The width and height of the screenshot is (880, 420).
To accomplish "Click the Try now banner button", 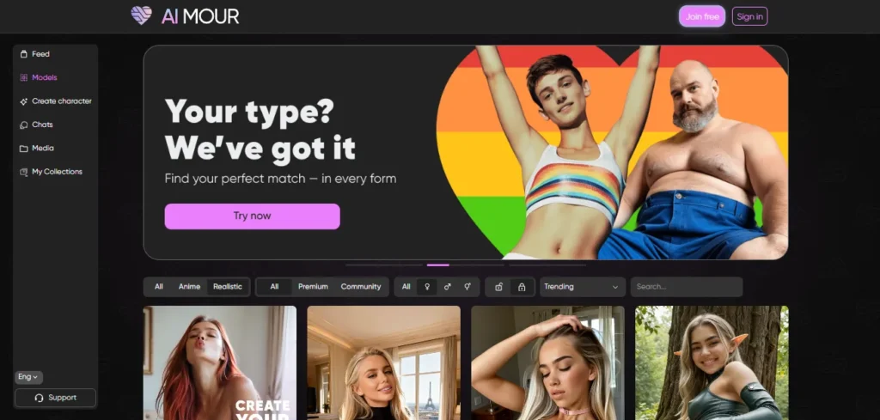I will click(252, 216).
